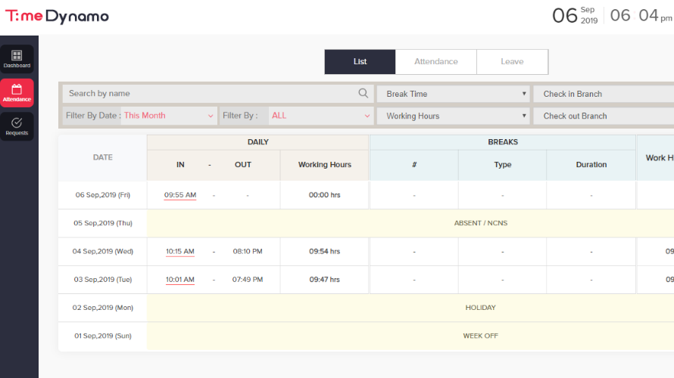Open the Requests checkmark icon

(x=17, y=125)
